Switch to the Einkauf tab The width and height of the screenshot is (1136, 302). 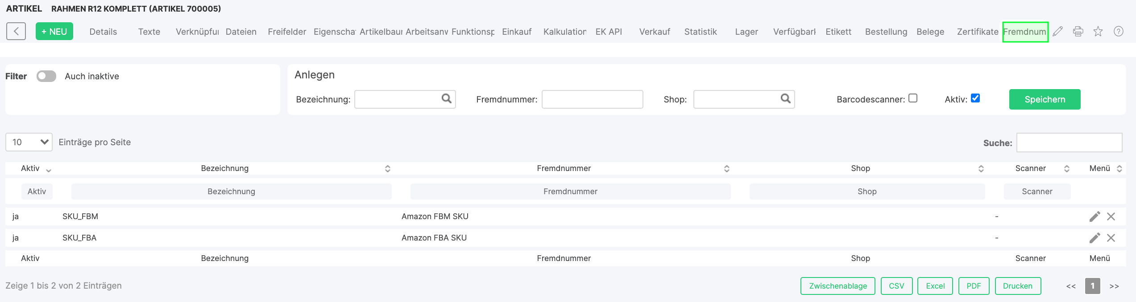[x=517, y=32]
